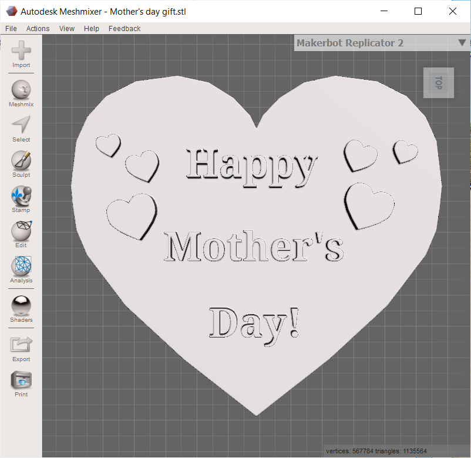
Task: Open the Help menu
Action: (91, 28)
